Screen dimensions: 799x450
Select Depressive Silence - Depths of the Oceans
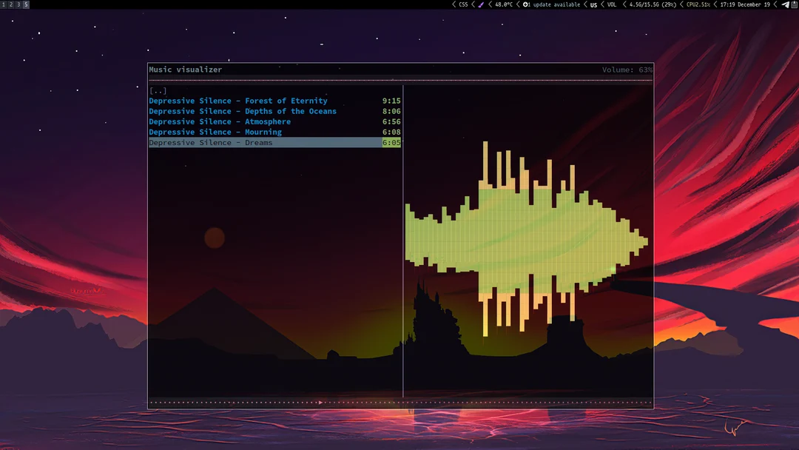(243, 111)
